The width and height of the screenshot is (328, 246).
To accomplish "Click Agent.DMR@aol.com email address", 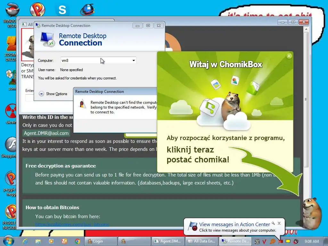I will [x=46, y=133].
